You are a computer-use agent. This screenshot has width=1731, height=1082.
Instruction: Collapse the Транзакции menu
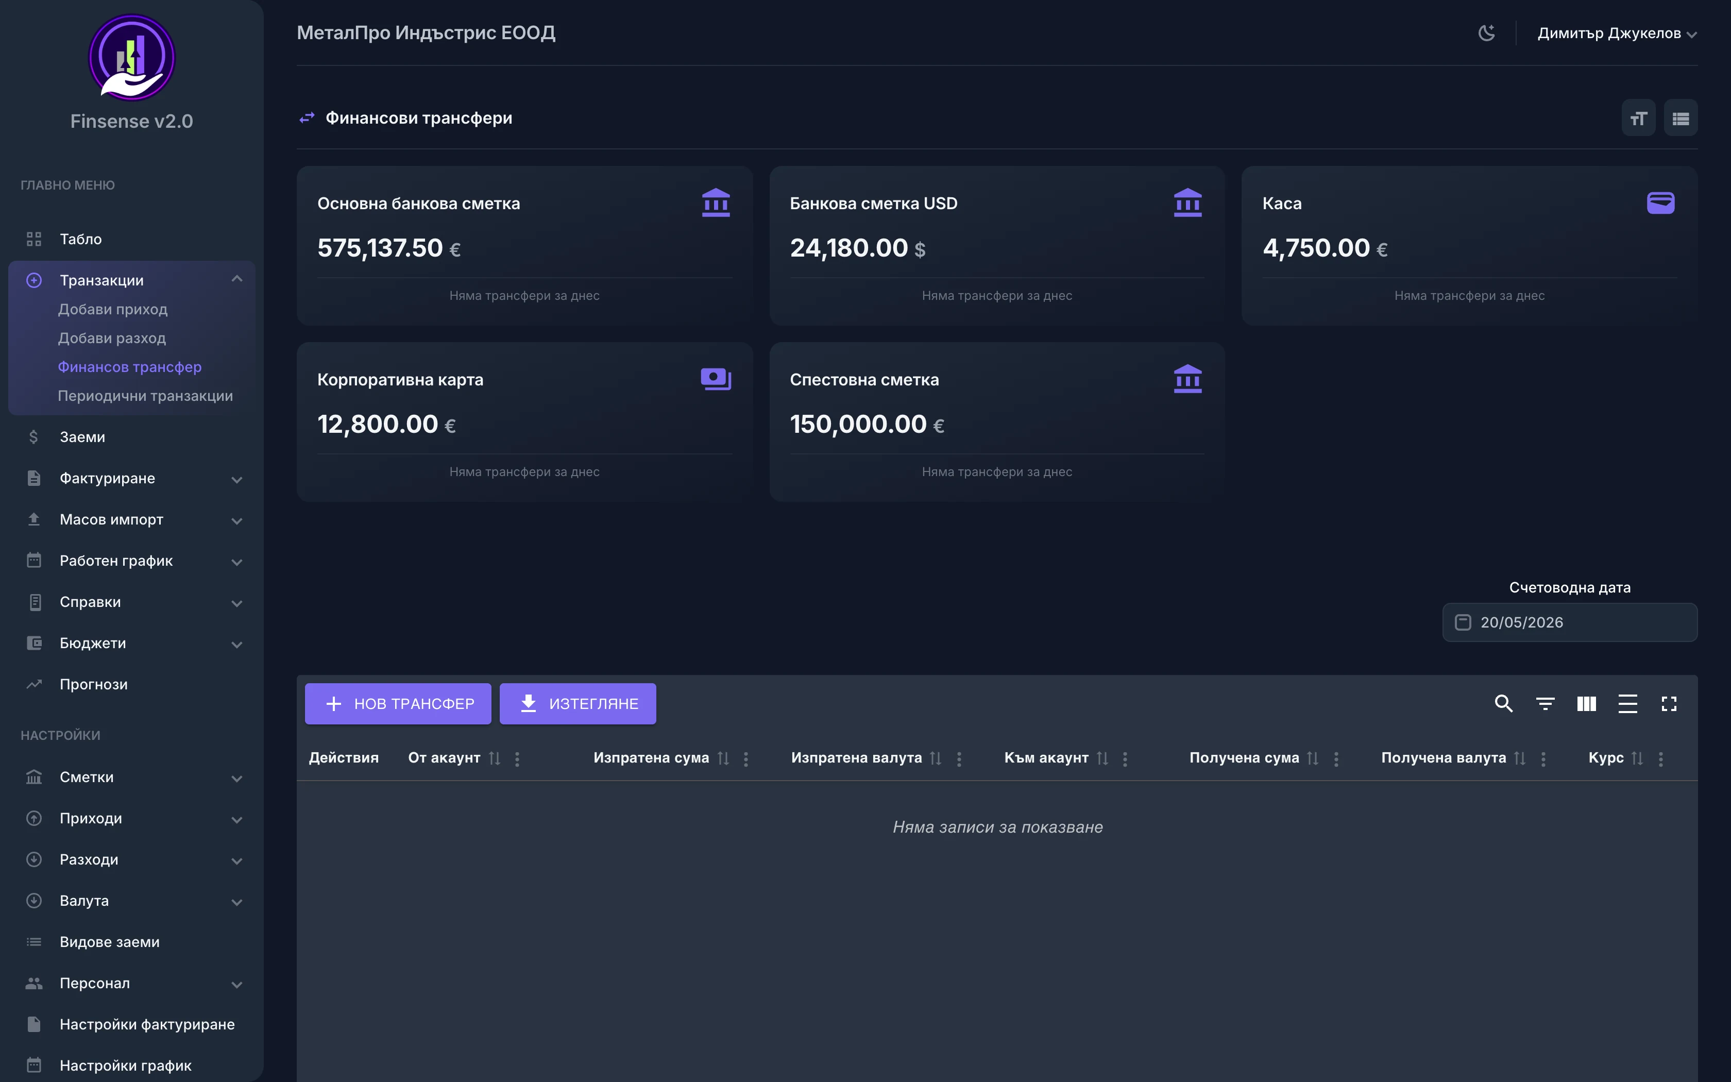point(131,280)
